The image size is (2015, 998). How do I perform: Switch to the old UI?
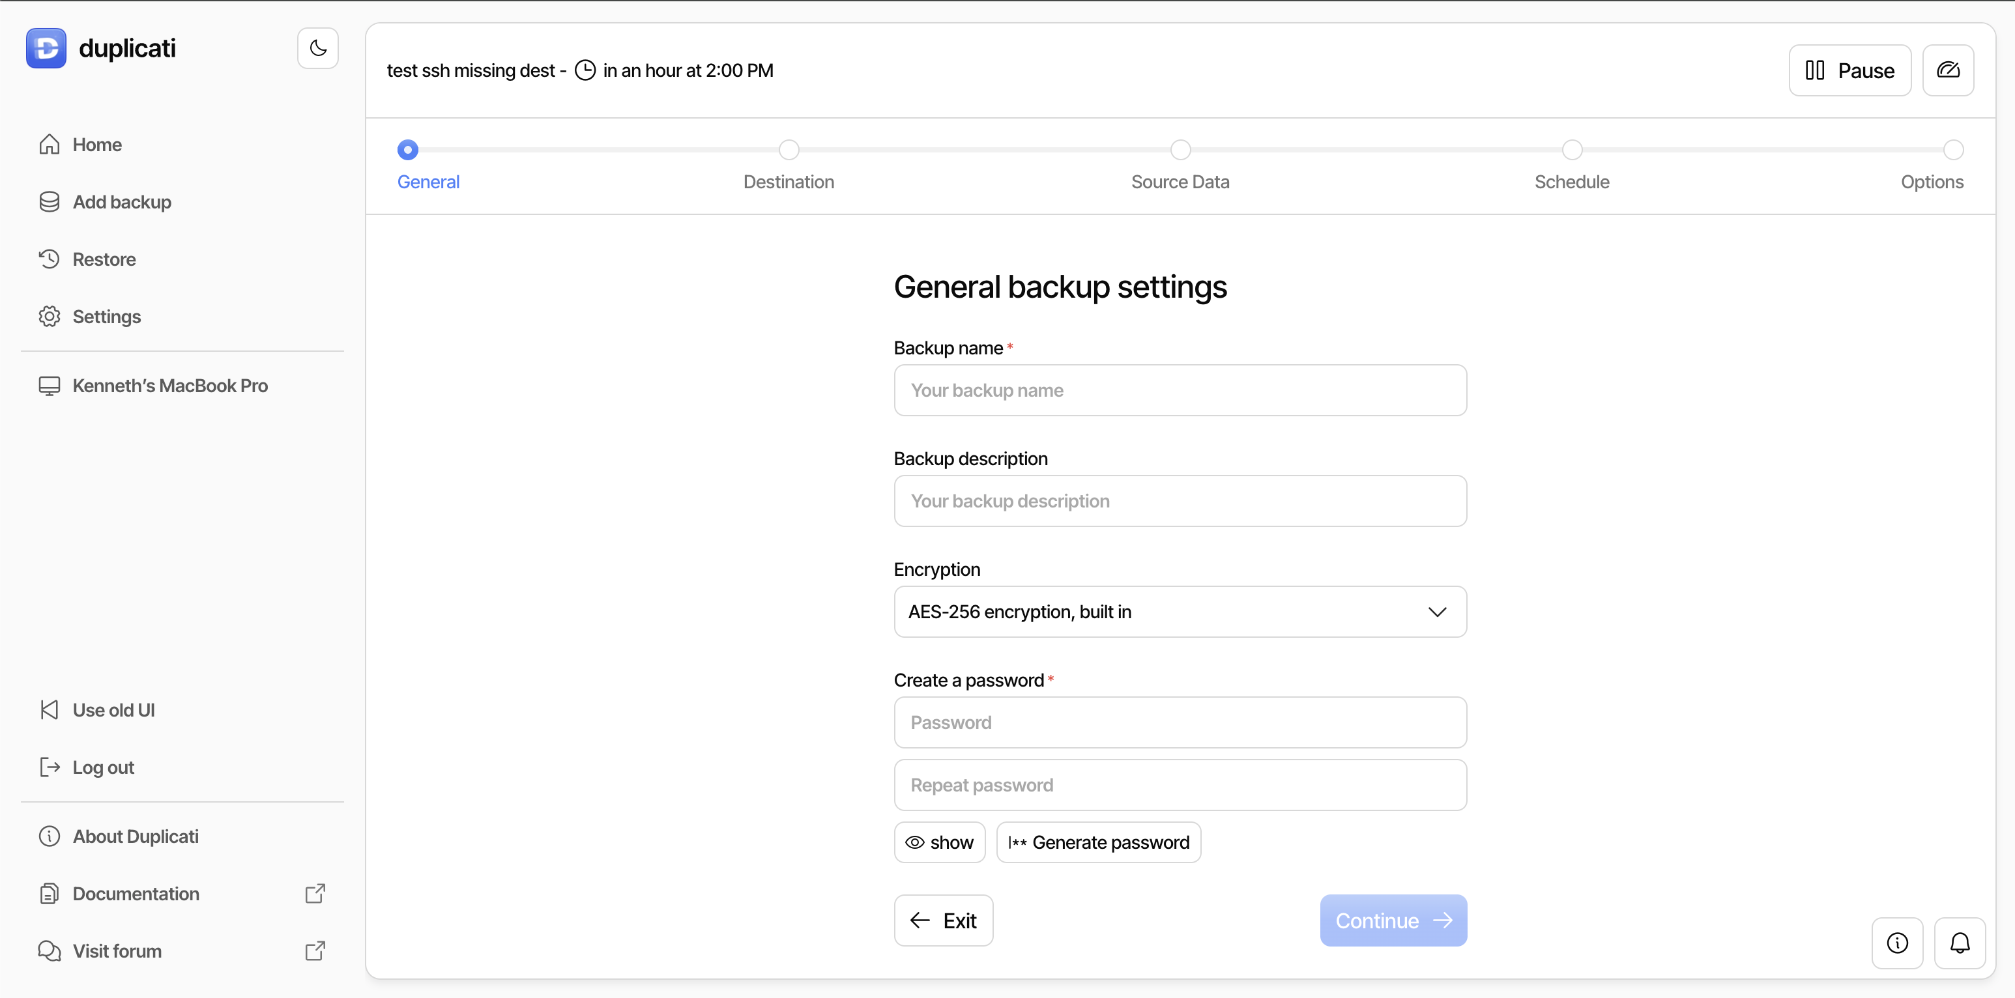click(113, 710)
